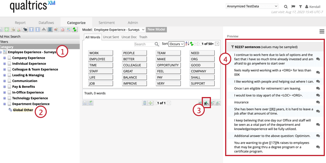Click the dark speech bubbles toolbar icon

coord(25,30)
